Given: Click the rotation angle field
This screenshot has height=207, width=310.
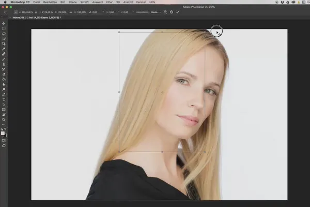Looking at the screenshot, I should (97, 12).
